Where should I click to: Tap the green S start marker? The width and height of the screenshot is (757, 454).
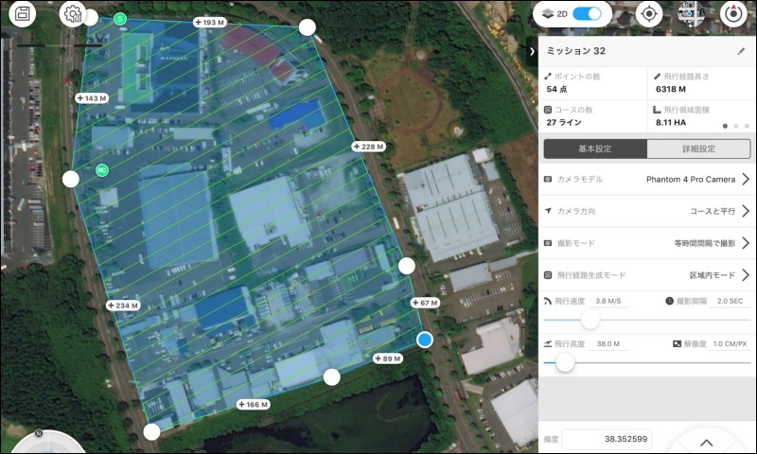(120, 19)
